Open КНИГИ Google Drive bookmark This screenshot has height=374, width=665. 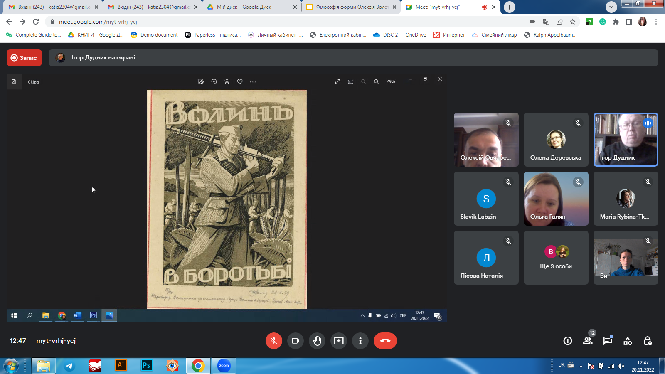coord(96,35)
